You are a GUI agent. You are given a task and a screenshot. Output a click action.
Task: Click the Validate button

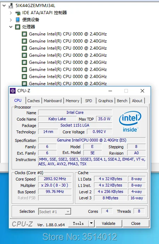(108, 223)
